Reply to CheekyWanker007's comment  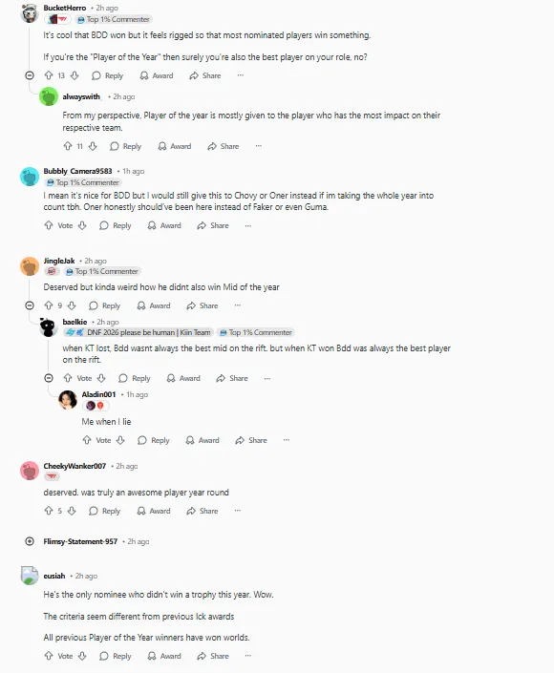point(105,511)
